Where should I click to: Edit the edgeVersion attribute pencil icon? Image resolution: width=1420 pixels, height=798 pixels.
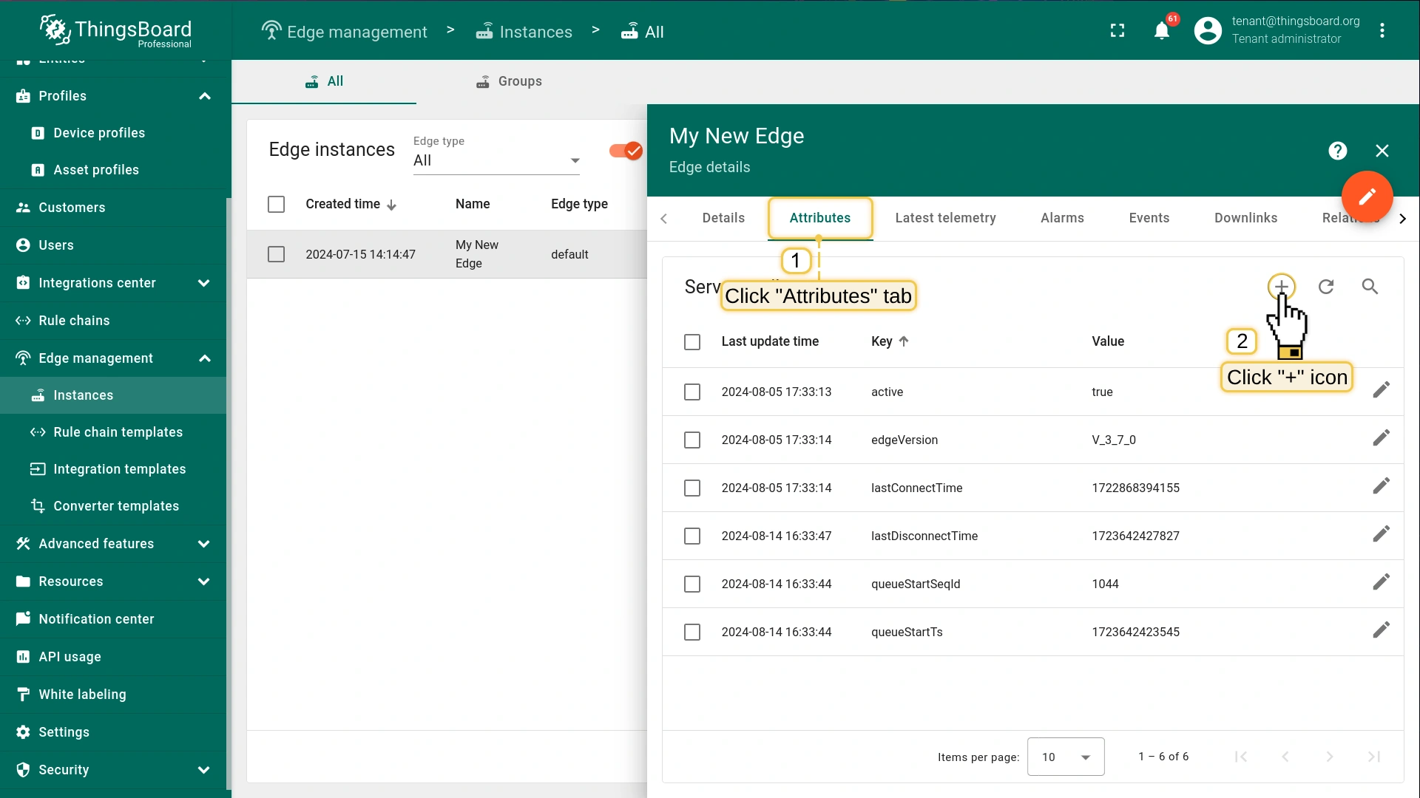click(x=1381, y=439)
